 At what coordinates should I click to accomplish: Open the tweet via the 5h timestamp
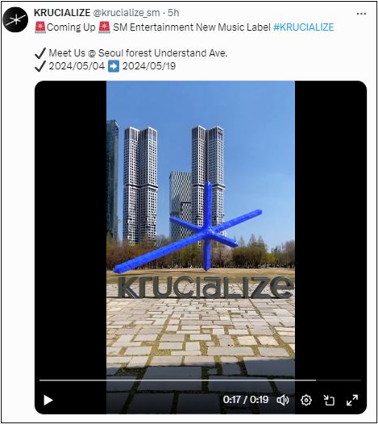[173, 13]
